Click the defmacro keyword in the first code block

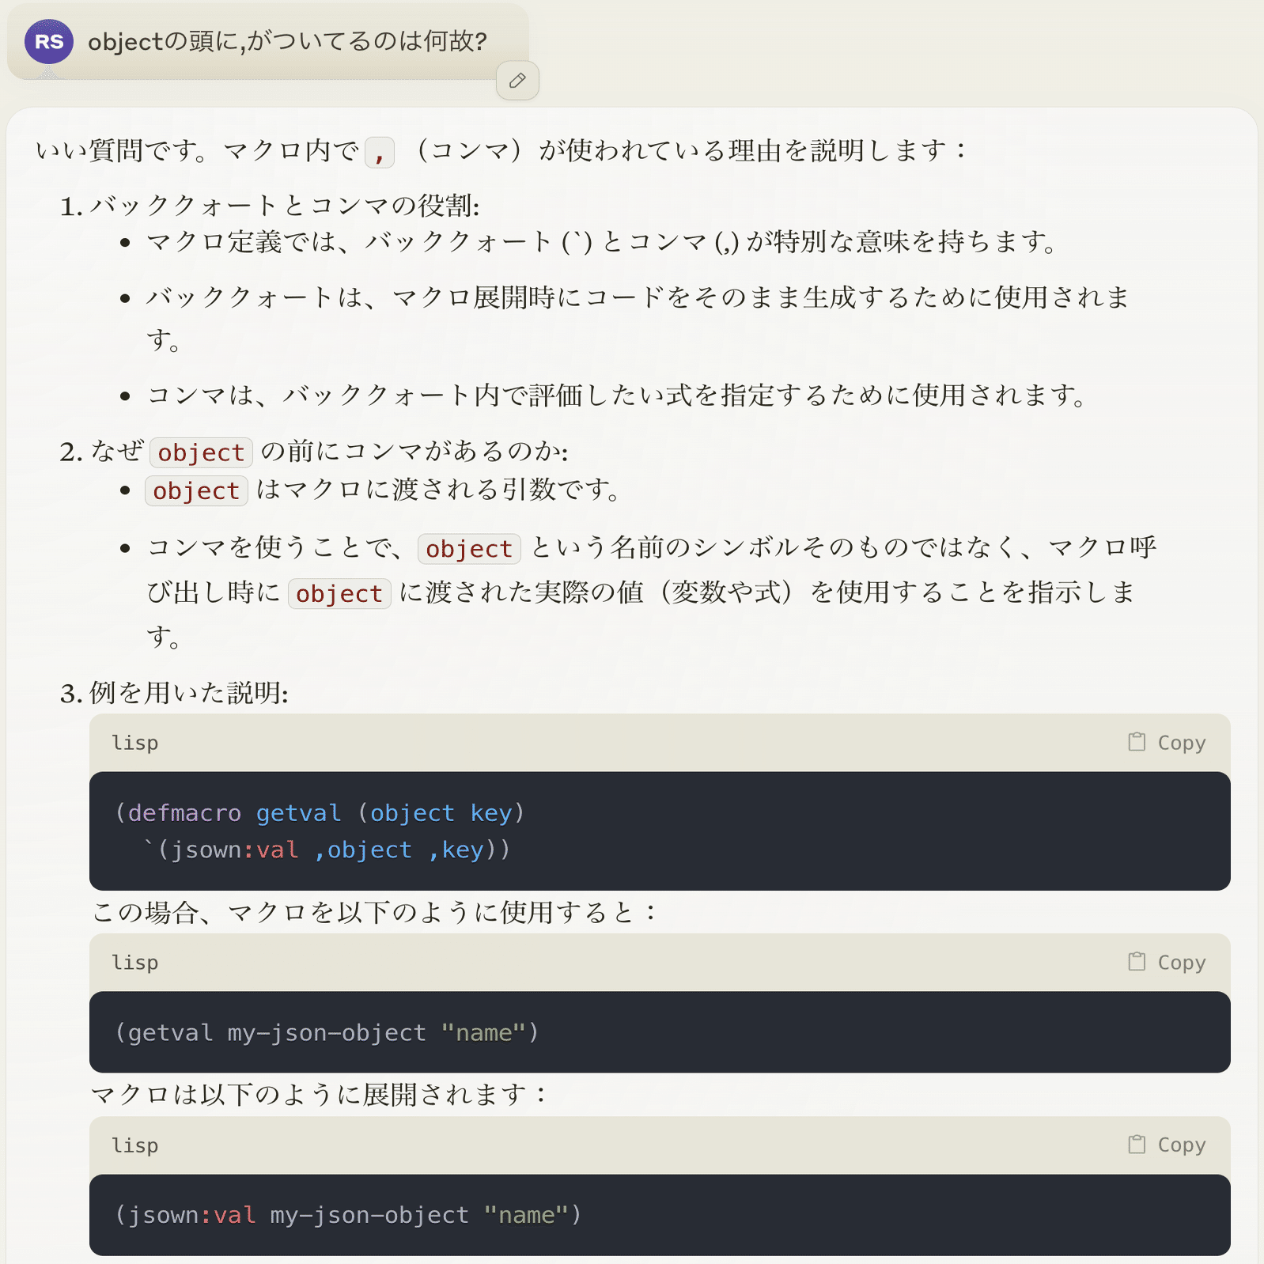pos(184,812)
